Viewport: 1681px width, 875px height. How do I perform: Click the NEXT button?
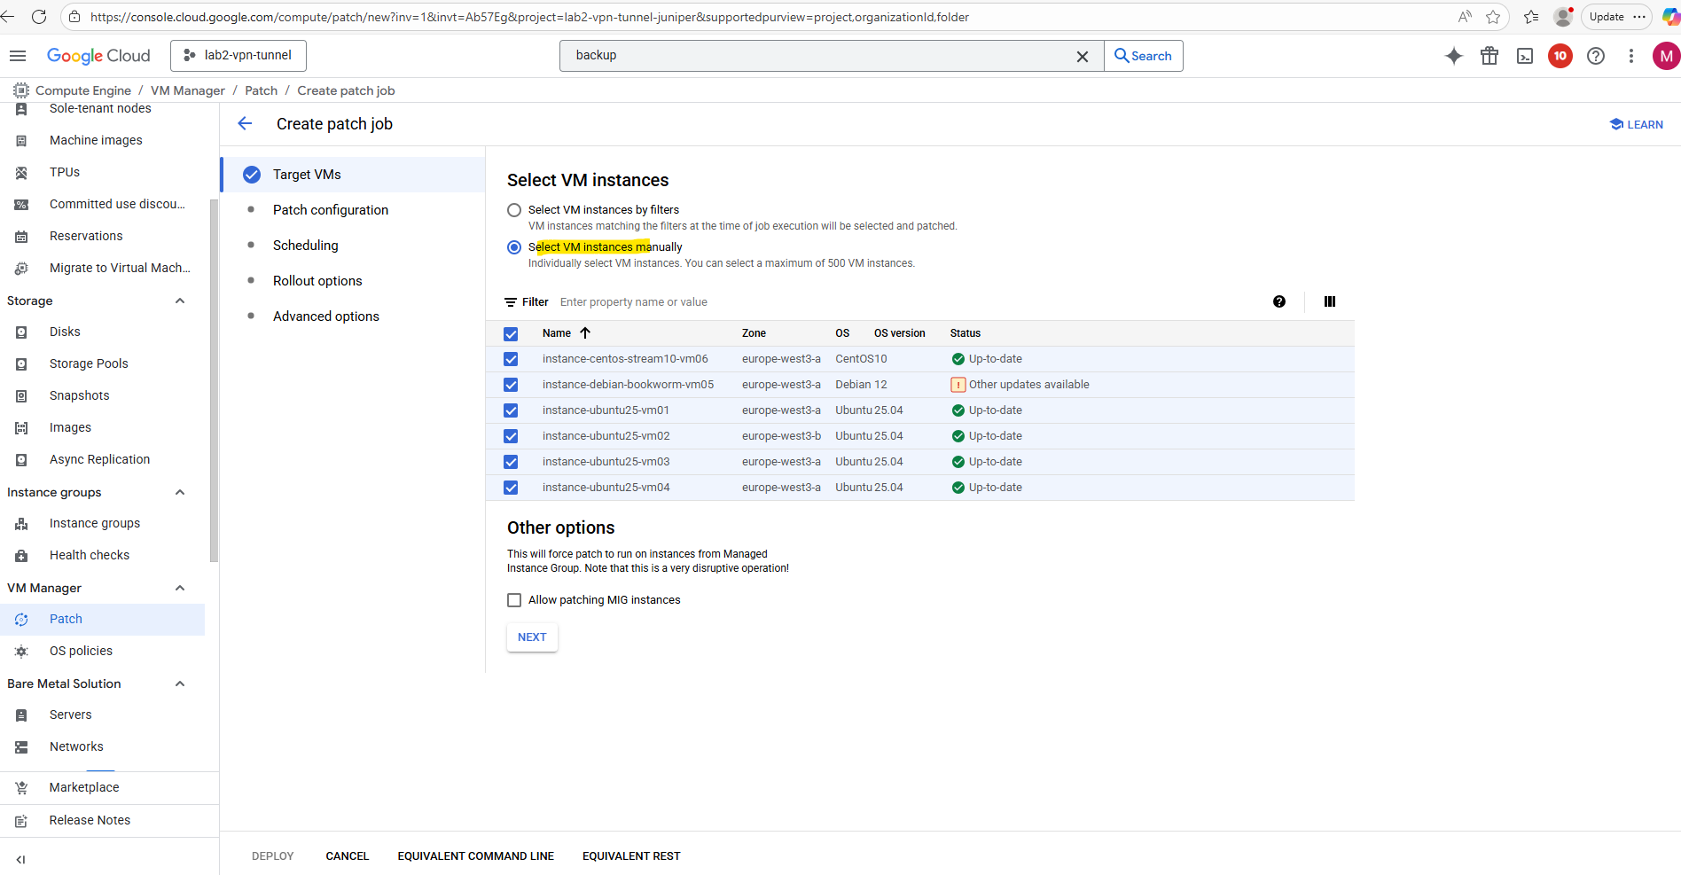(532, 637)
